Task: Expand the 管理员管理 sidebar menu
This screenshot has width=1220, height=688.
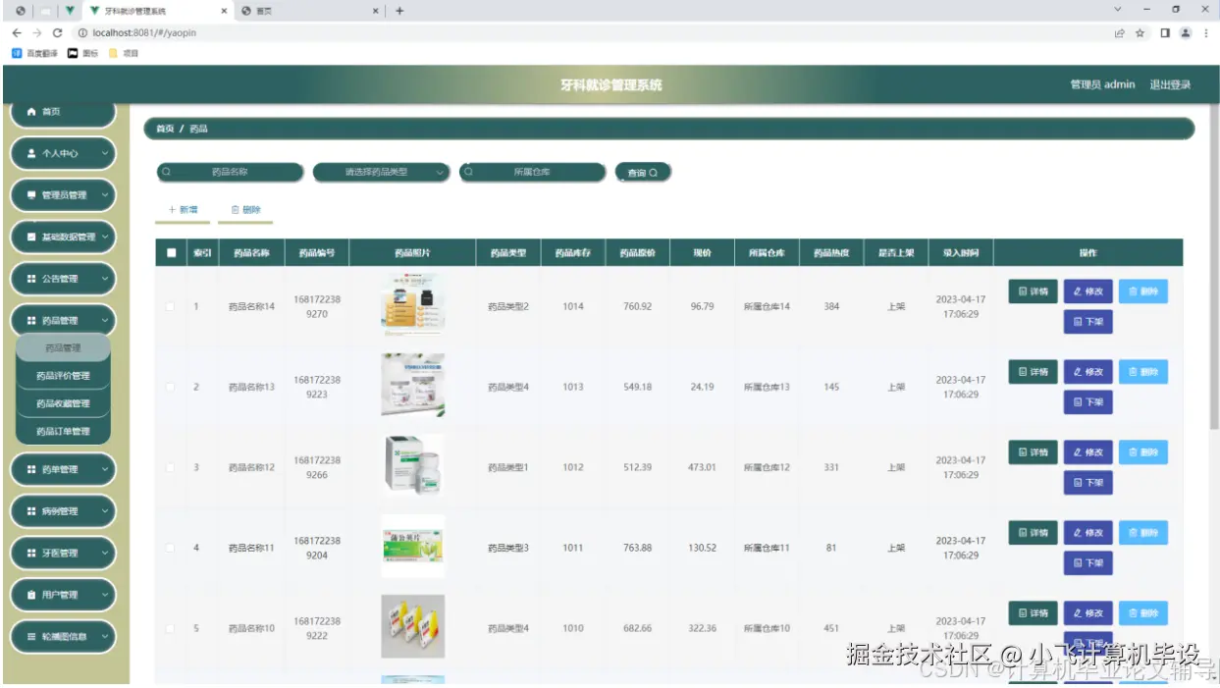Action: pos(62,194)
